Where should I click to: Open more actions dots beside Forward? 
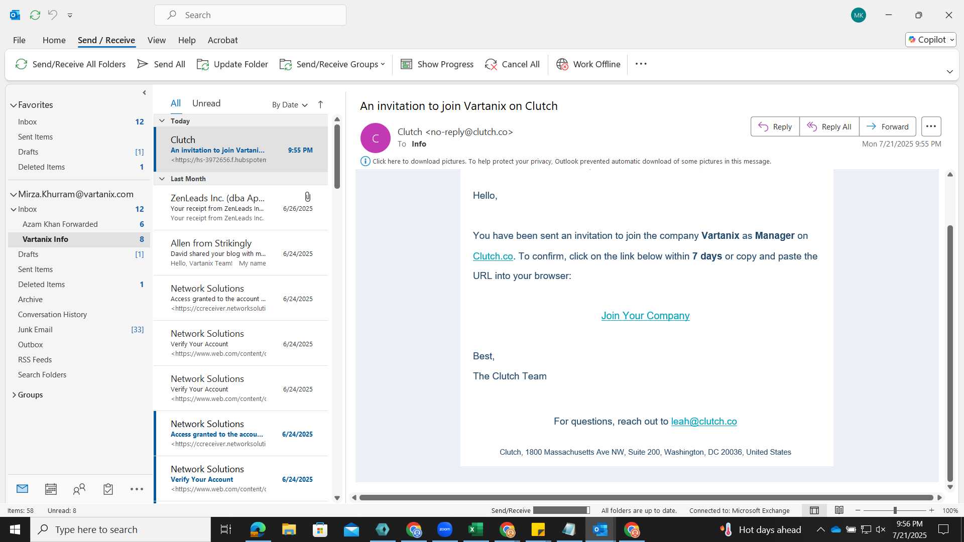[x=931, y=126]
